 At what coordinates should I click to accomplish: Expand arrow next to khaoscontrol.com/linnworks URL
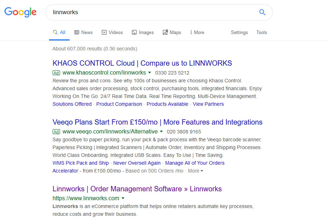(150, 72)
